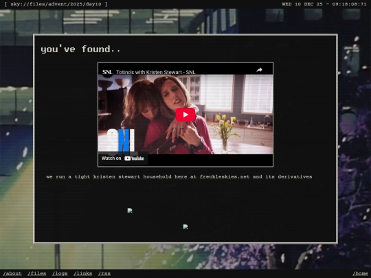
Task: Open the /rss feed link
Action: click(104, 273)
